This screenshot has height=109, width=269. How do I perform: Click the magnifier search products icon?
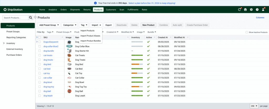[x=31, y=18]
